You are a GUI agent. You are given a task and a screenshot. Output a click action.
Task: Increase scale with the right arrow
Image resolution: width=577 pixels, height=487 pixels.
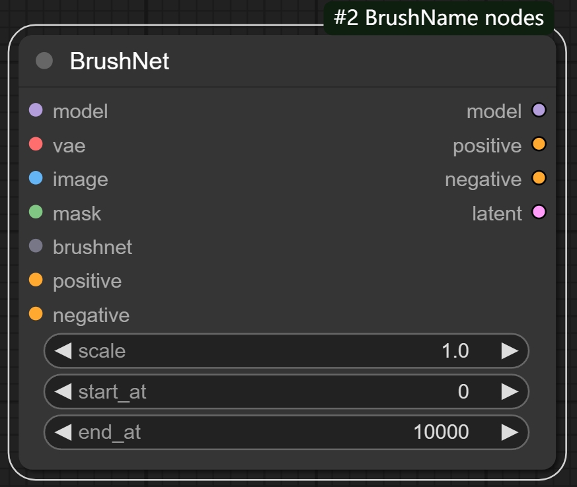point(510,350)
